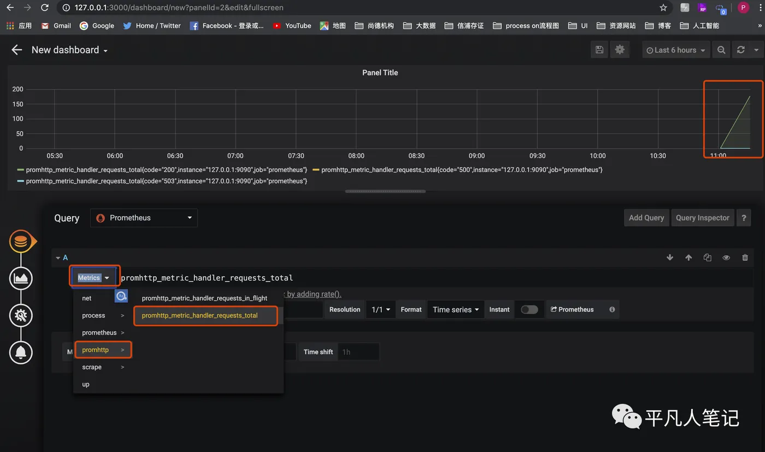Open the New dashboard title dropdown
This screenshot has height=452, width=765.
click(x=69, y=50)
